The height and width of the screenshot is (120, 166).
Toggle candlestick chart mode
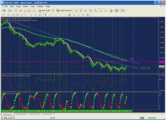coord(81,10)
